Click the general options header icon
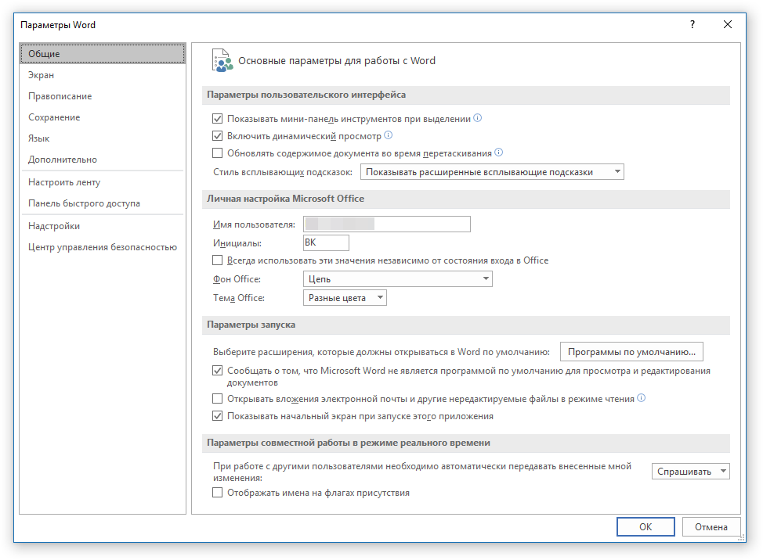763x560 pixels. point(222,60)
